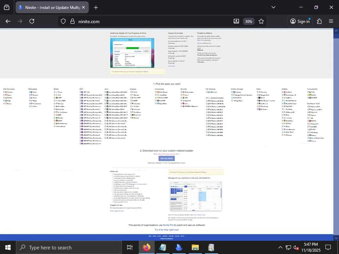
Task: Follow the Ninite Pro link in organizations line
Action: [168, 225]
